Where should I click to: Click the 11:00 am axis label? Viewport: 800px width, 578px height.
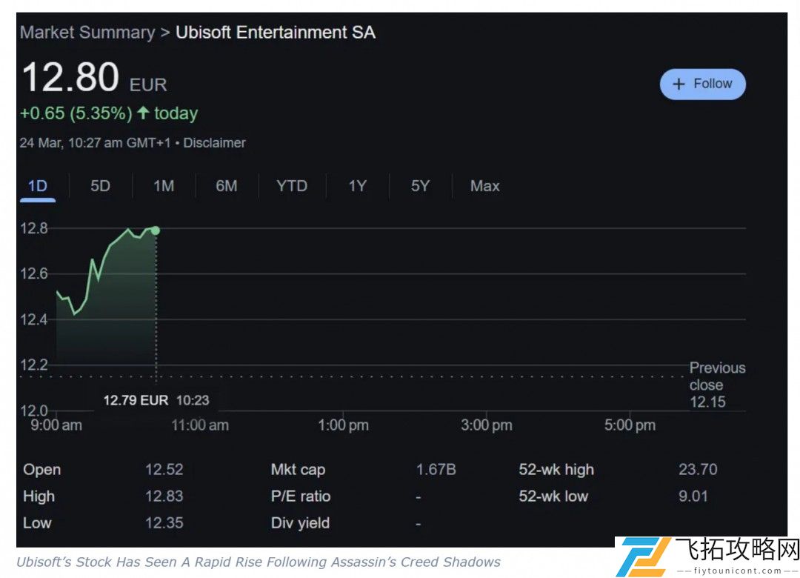click(x=200, y=425)
